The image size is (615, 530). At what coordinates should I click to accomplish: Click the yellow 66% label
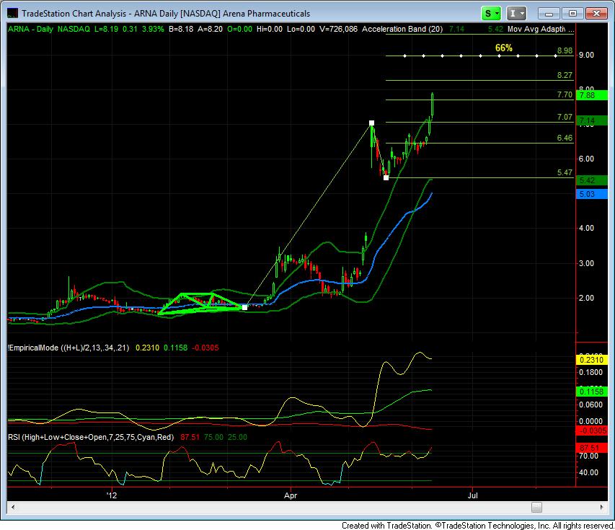(x=504, y=48)
